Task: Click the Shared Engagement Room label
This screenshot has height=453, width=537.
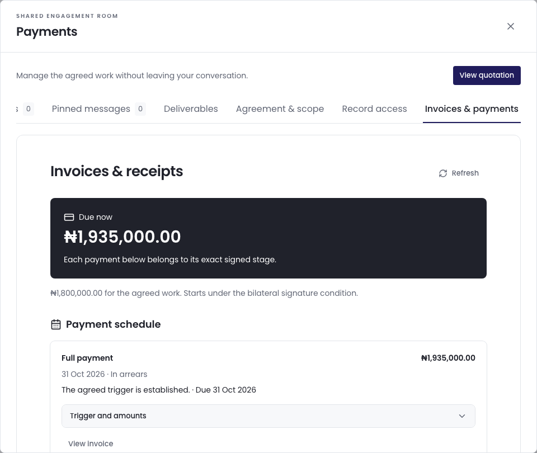Action: (x=67, y=16)
